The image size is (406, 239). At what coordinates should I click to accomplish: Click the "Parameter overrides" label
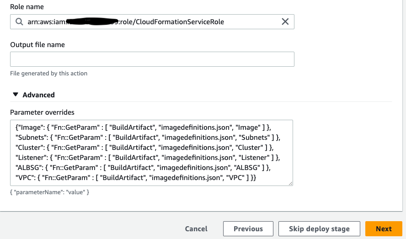(42, 112)
